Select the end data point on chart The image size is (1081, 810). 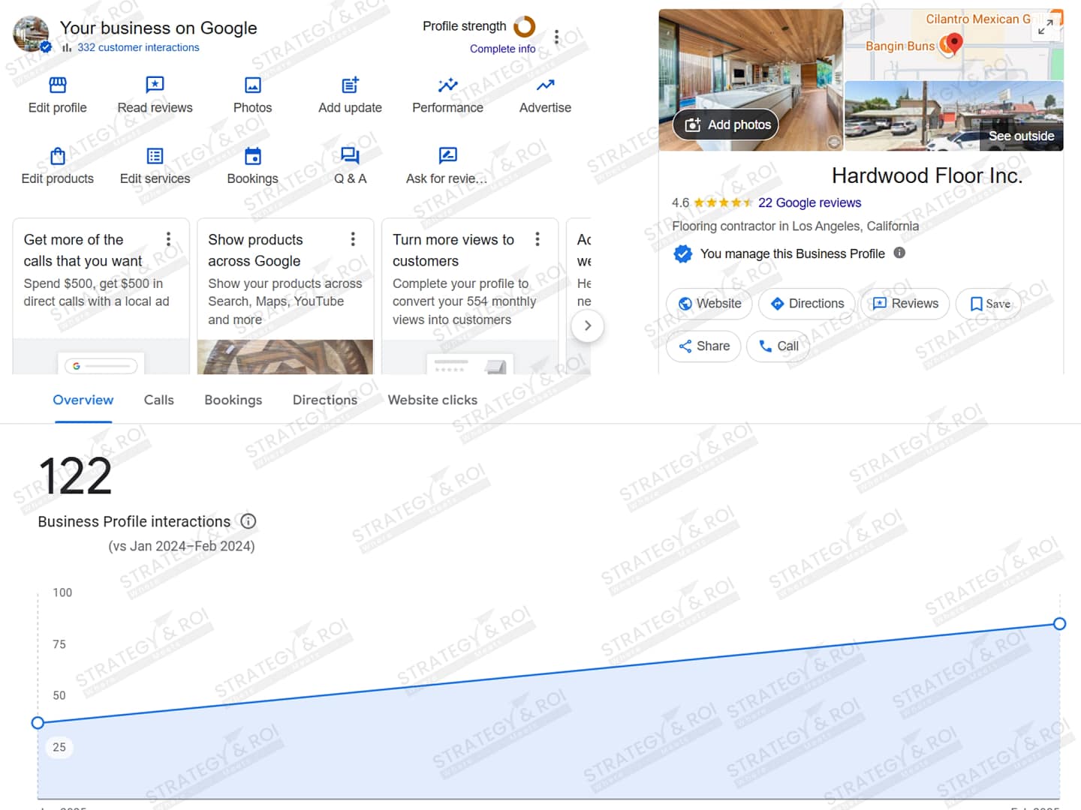1059,624
